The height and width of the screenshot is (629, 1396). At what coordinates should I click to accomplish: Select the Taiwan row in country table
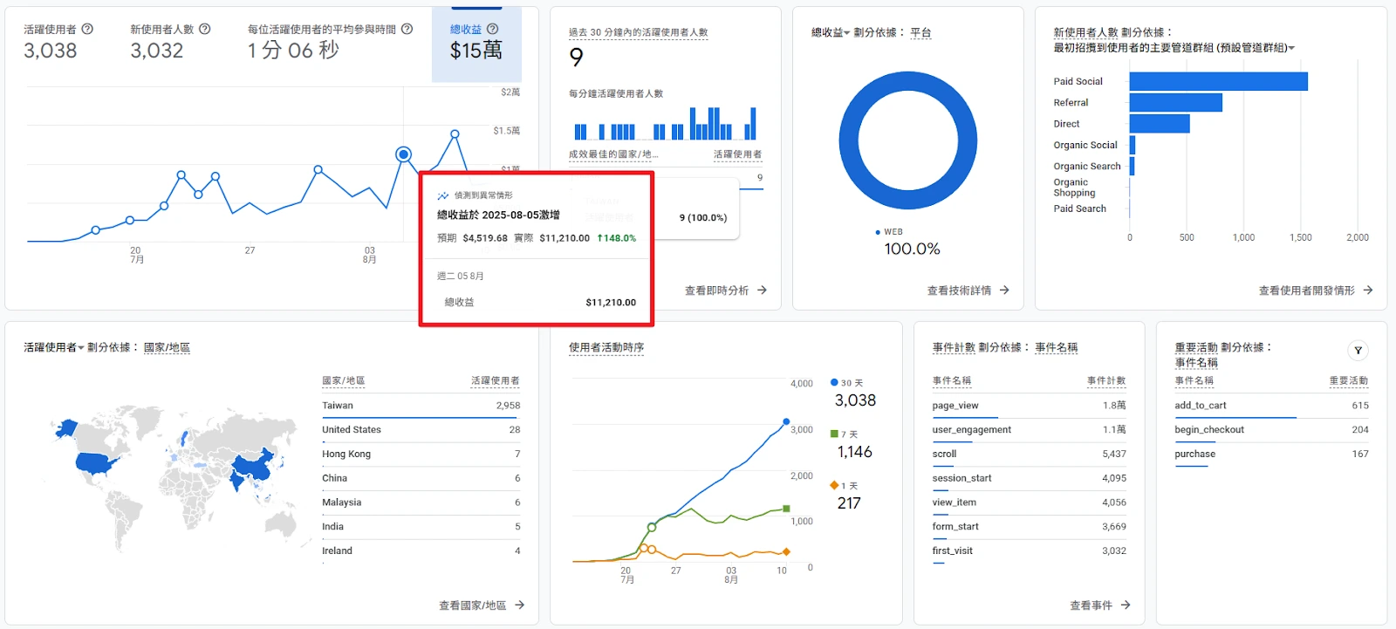point(421,406)
